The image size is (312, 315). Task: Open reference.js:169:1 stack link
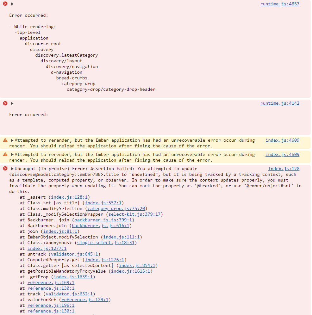[x=51, y=283]
